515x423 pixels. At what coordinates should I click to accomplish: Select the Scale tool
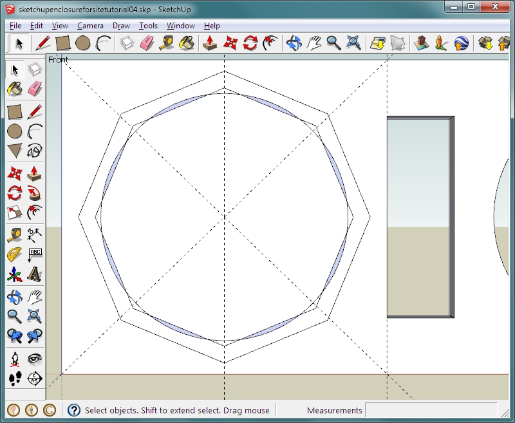coord(15,212)
